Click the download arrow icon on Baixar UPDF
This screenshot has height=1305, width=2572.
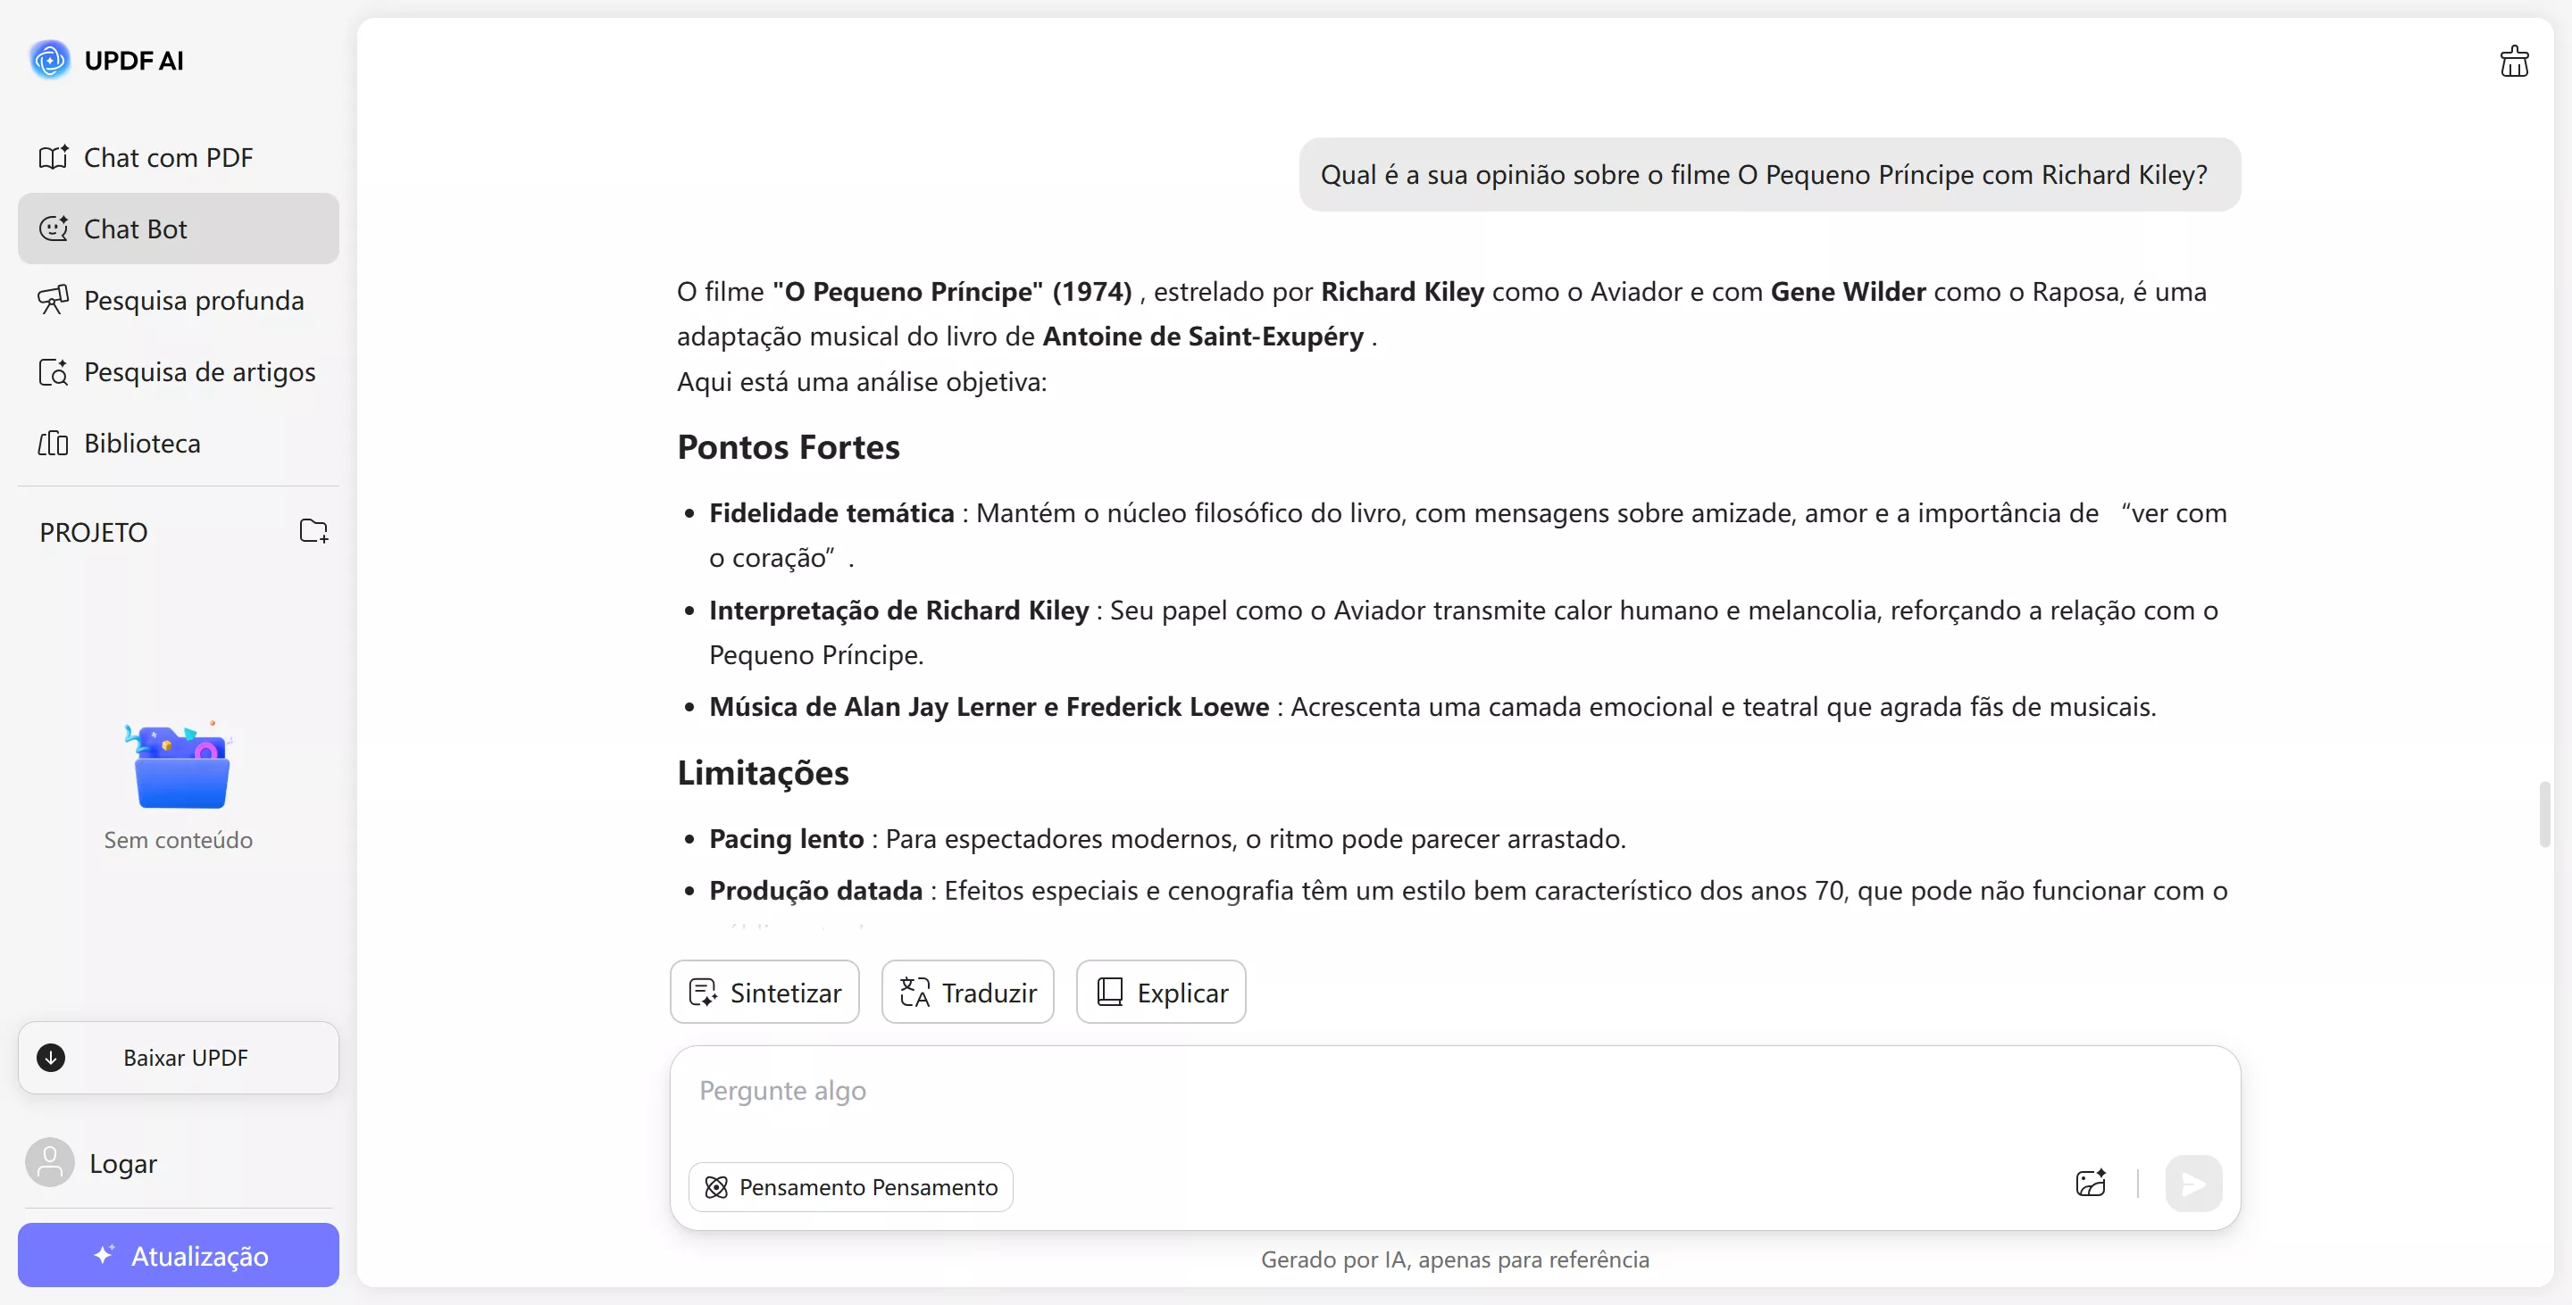[51, 1058]
